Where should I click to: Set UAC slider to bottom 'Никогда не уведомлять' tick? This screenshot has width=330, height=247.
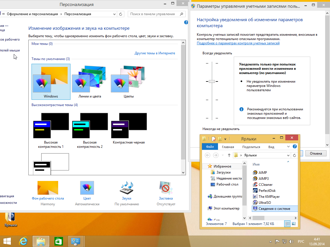point(212,118)
